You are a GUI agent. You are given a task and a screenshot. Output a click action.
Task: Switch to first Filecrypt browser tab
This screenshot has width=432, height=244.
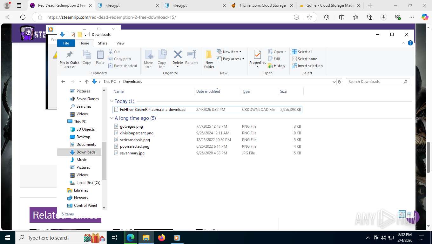click(128, 5)
